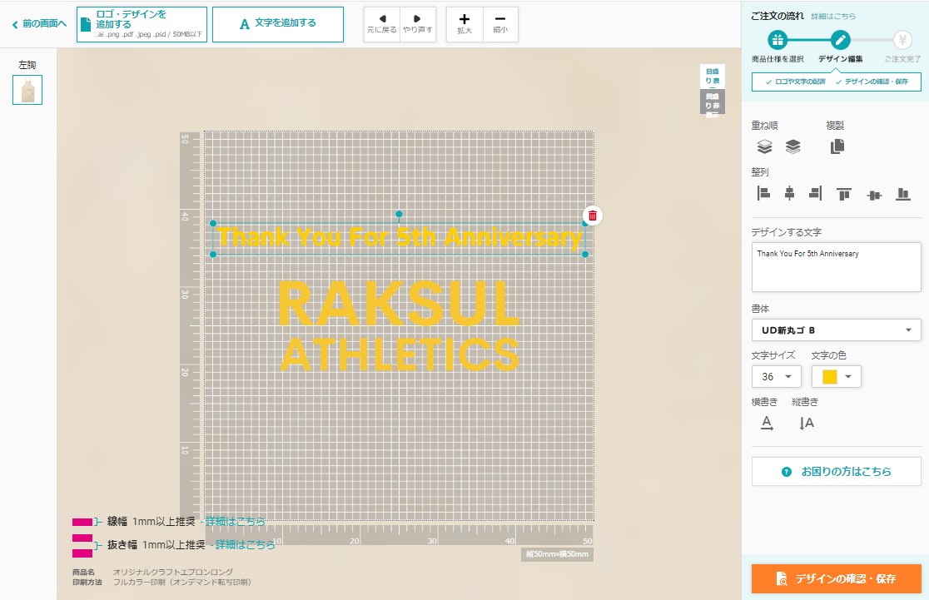Set horizontal writing 横書き icon
Image resolution: width=929 pixels, height=600 pixels.
(767, 423)
